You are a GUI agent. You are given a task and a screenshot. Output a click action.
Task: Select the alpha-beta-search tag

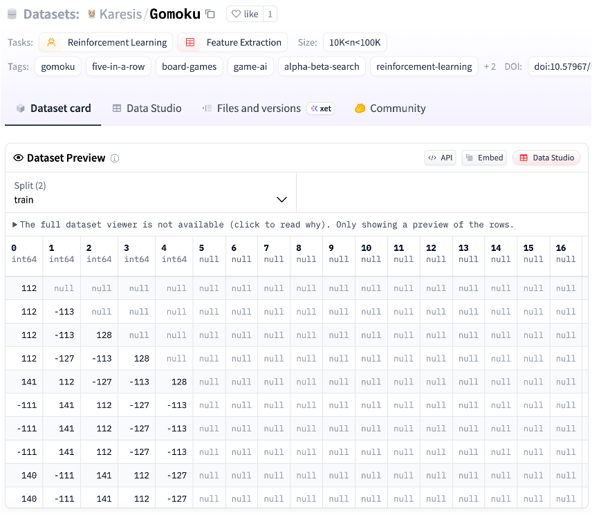click(322, 66)
